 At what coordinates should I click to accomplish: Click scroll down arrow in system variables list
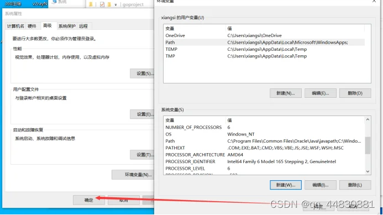tap(368, 171)
